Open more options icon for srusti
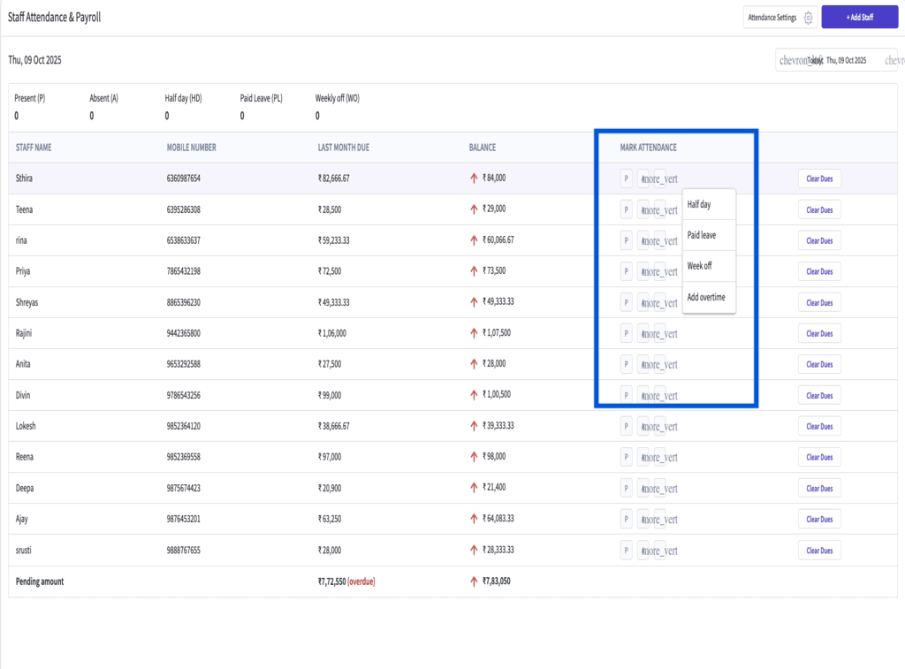 pos(660,551)
